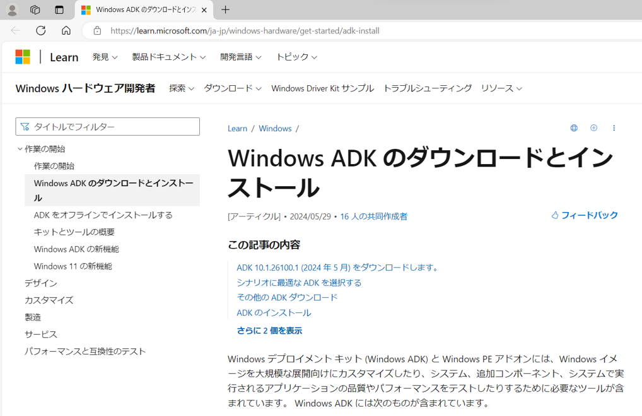Expand パフォーマンスと互換性のテスト section
642x416 pixels.
85,351
